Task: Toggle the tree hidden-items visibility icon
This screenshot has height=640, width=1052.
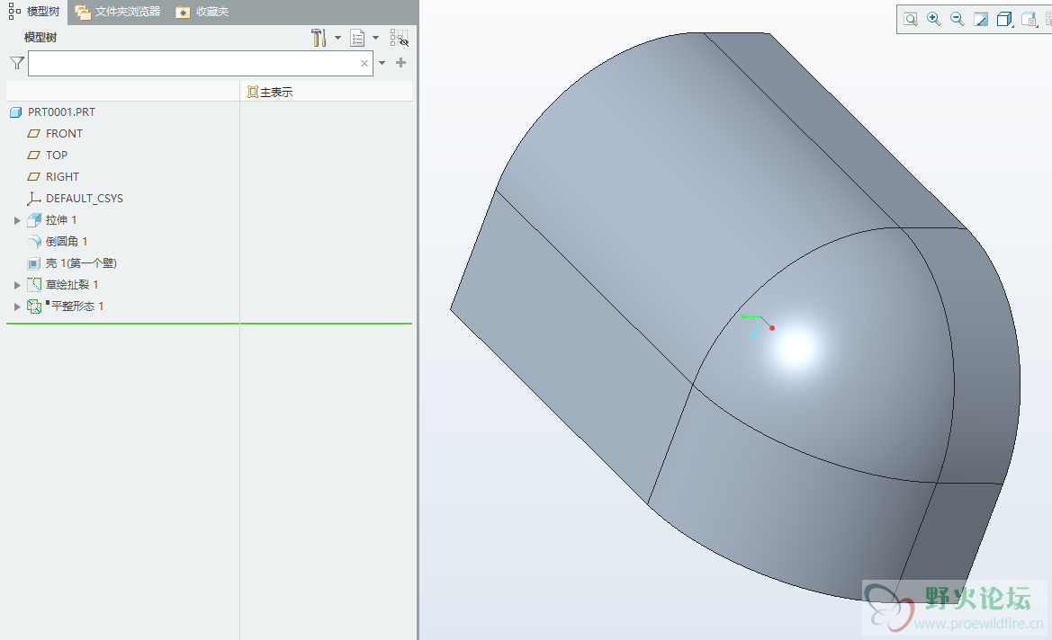Action: tap(400, 38)
